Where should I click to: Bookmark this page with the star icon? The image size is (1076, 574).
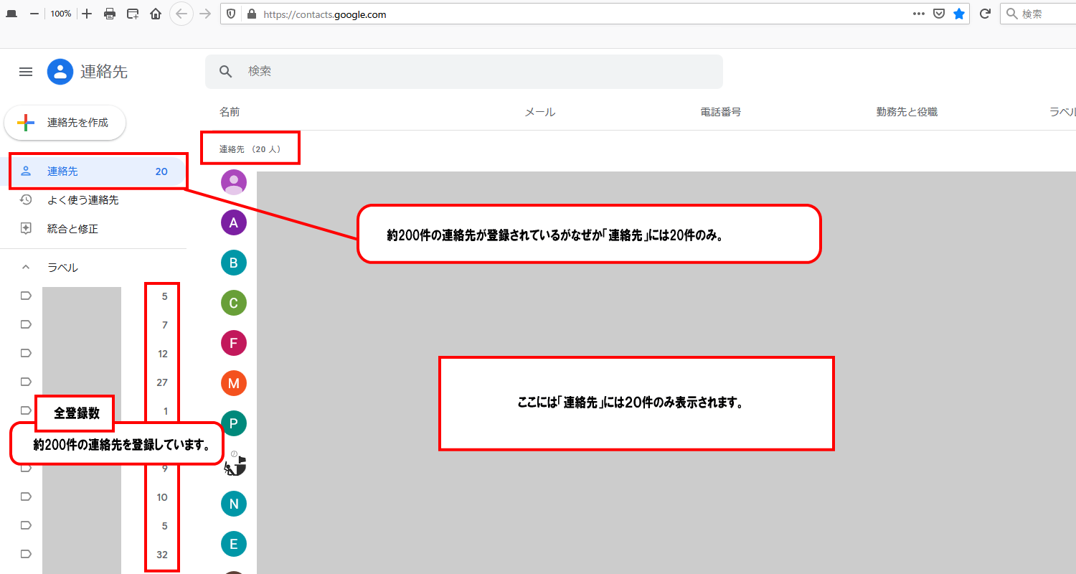tap(959, 14)
